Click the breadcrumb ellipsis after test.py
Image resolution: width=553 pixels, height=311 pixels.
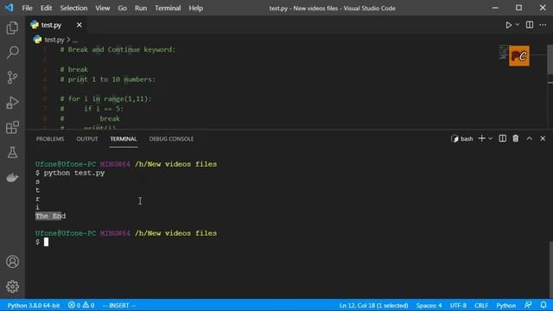pos(75,40)
